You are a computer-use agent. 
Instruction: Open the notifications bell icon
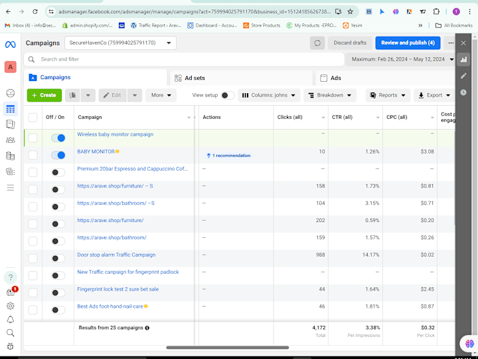point(11,320)
